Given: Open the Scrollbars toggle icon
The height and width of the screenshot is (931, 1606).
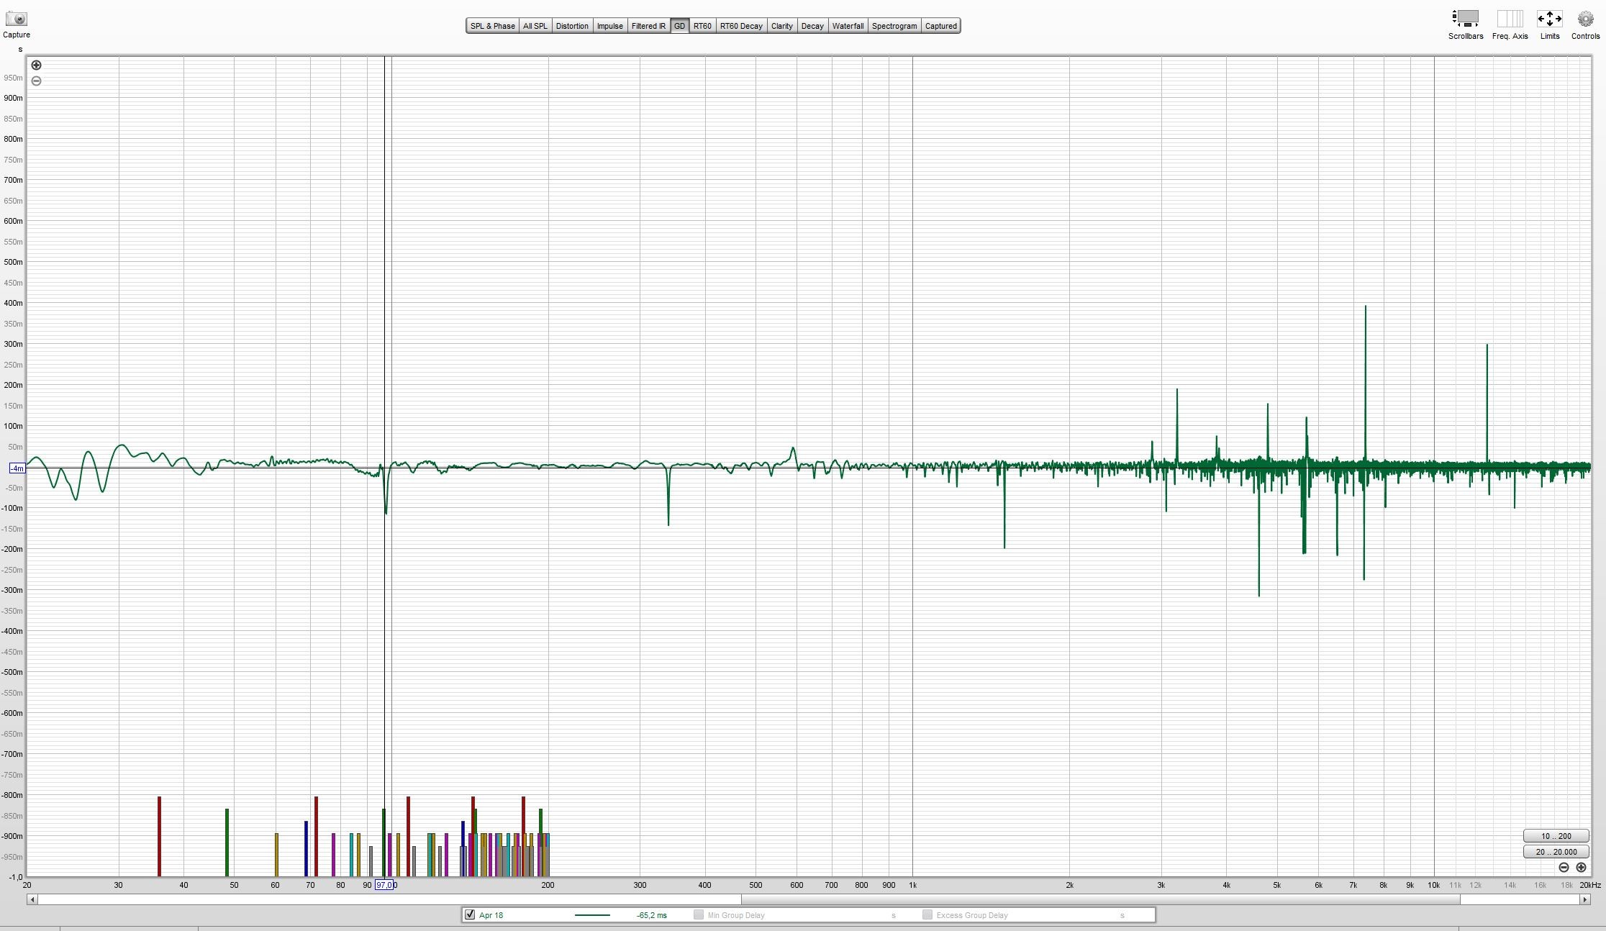Looking at the screenshot, I should click(1465, 19).
